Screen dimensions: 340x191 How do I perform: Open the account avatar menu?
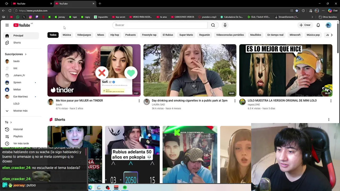328,25
